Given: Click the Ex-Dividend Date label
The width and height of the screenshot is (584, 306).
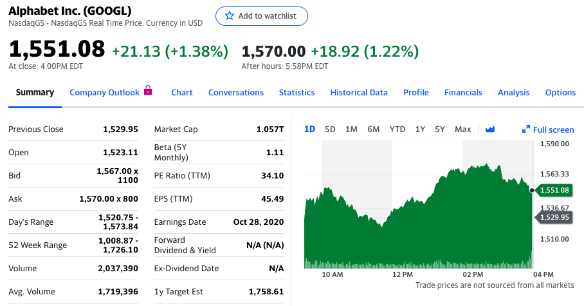Looking at the screenshot, I should tap(187, 268).
